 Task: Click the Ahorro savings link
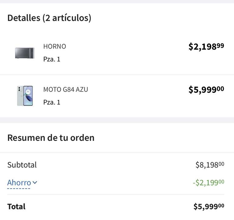click(19, 183)
